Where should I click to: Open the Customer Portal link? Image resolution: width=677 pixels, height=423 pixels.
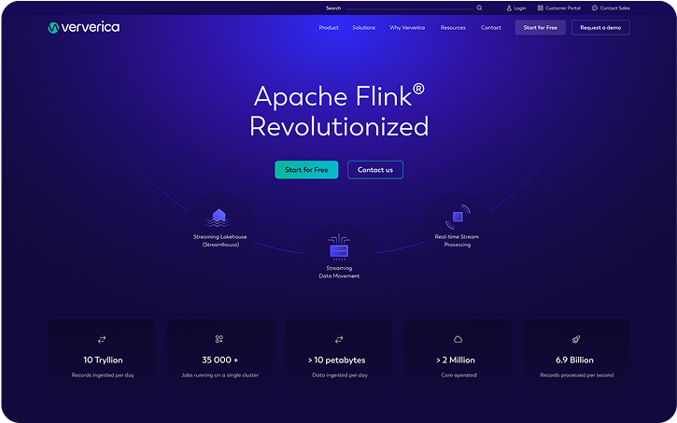pyautogui.click(x=563, y=7)
